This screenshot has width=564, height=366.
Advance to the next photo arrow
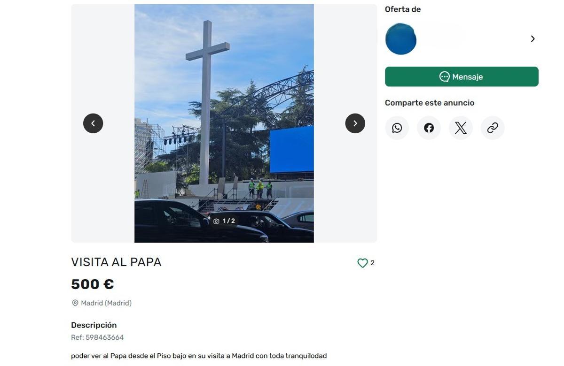click(355, 123)
